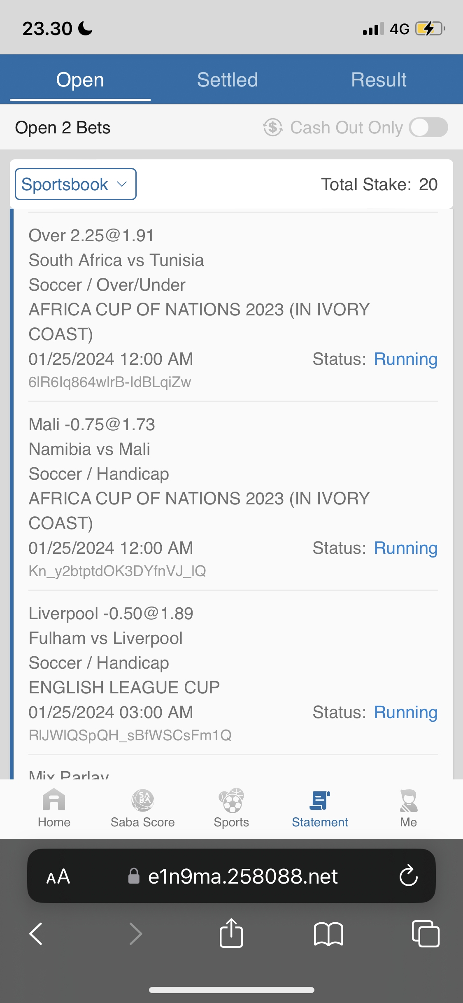The width and height of the screenshot is (463, 1003).
Task: Tap the Safari share icon
Action: [231, 933]
